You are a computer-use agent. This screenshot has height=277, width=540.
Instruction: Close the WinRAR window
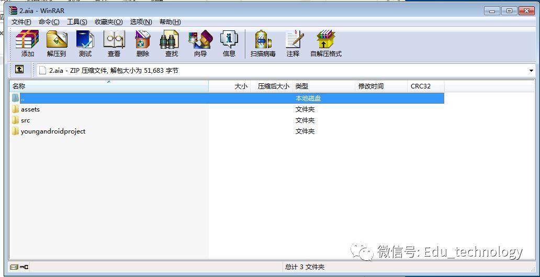tap(526, 11)
